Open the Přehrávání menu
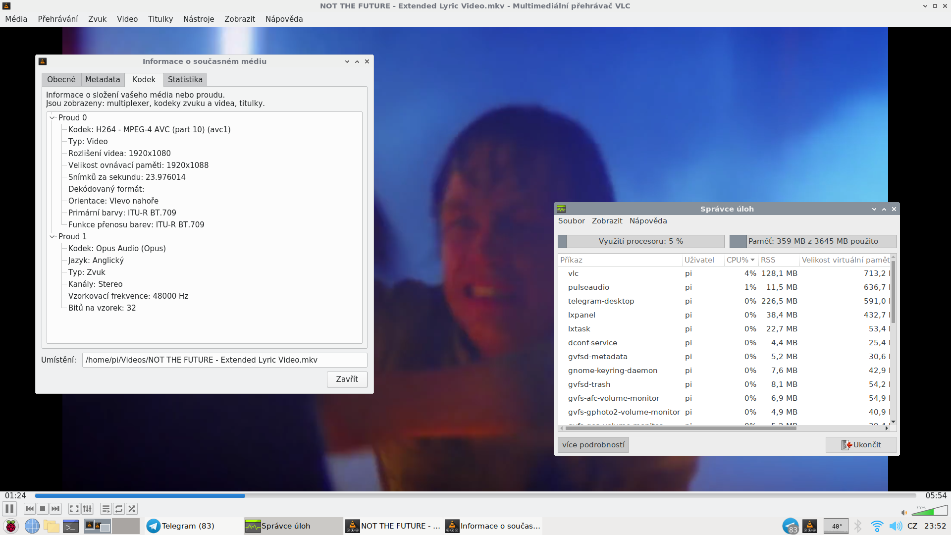951x535 pixels. (x=58, y=19)
